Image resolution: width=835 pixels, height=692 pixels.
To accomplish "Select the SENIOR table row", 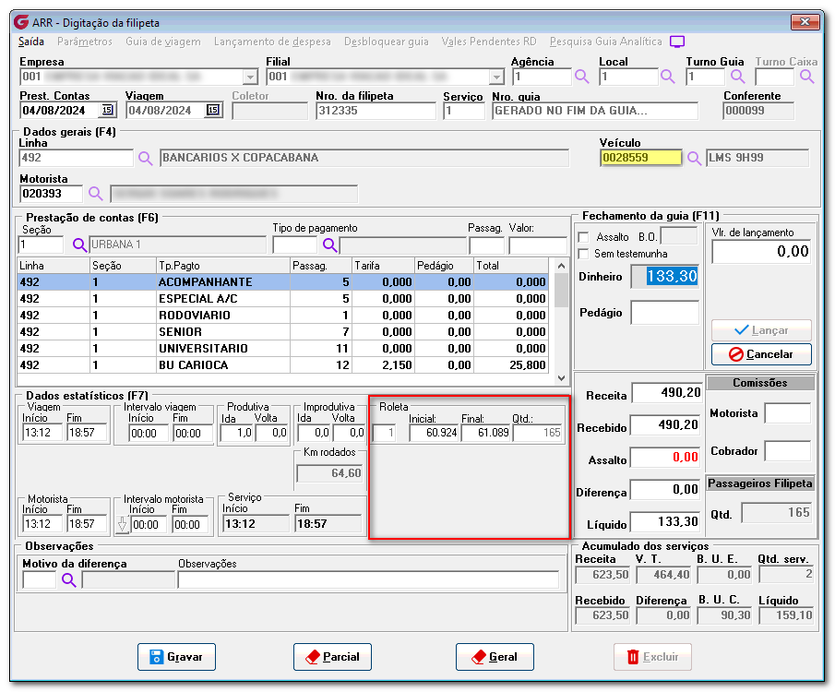I will click(282, 332).
